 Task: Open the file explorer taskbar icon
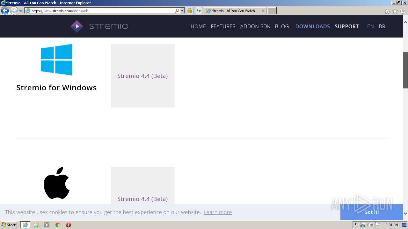(x=36, y=225)
